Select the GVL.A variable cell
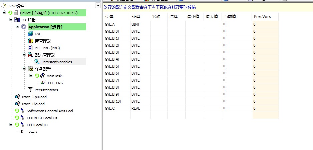The image size is (313, 150). 117,24
